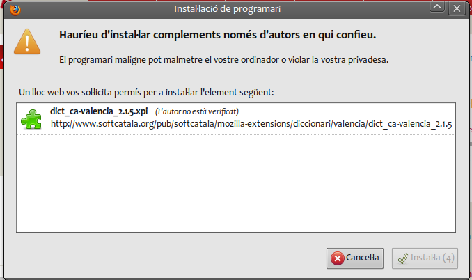
Task: Click the up-arrow button in the title bar
Action: [x=437, y=7]
